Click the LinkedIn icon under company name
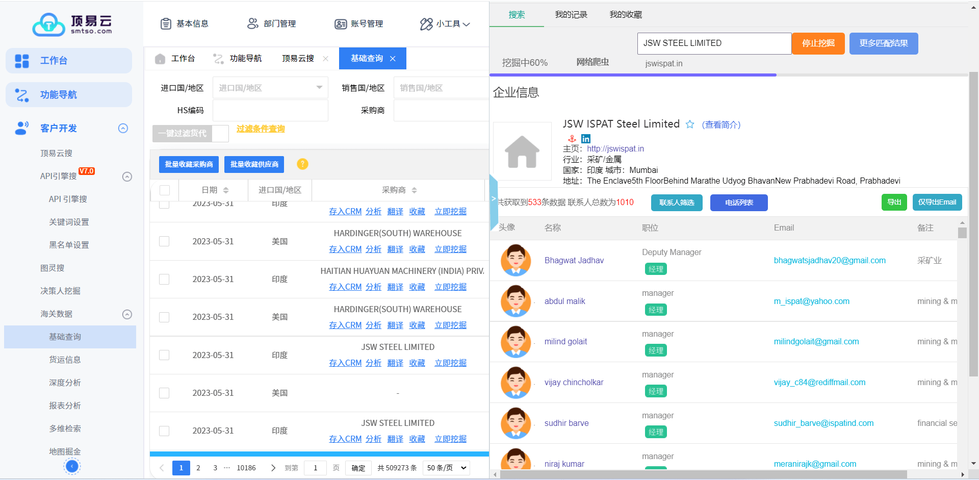Screen dimensions: 979x480 pos(586,139)
